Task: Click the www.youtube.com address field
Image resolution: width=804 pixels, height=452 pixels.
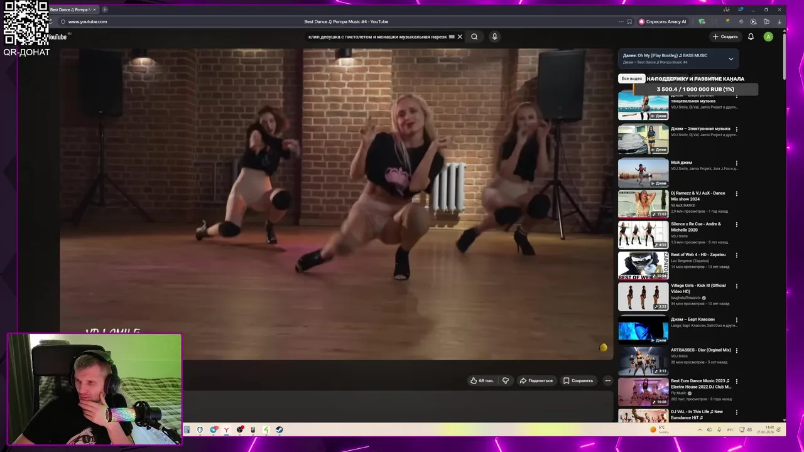Action: (87, 21)
